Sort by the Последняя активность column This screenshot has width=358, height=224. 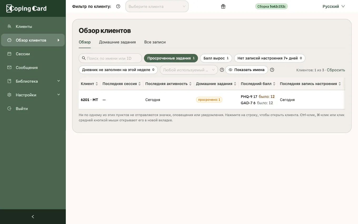[x=168, y=84]
